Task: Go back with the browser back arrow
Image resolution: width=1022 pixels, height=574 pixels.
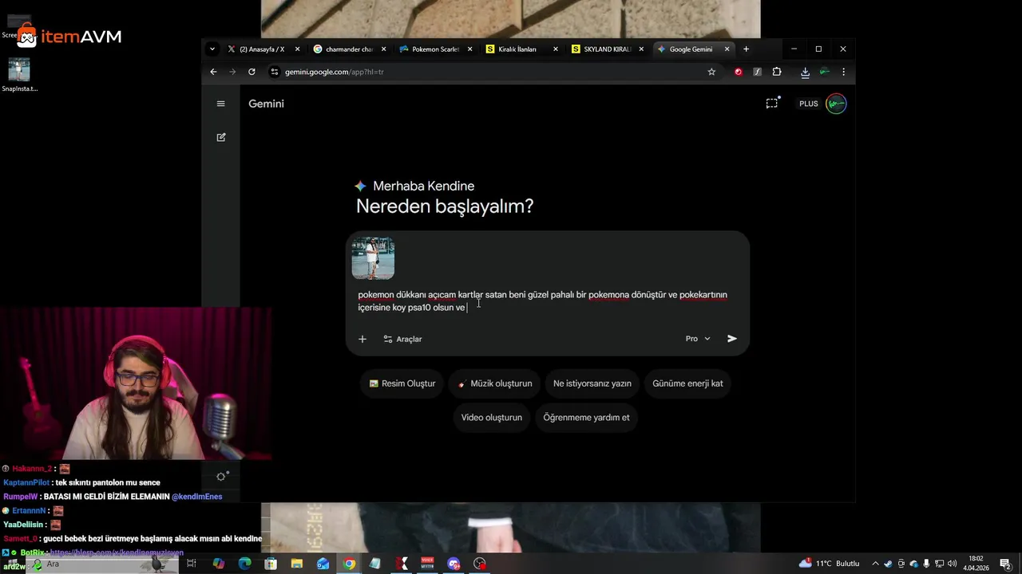Action: click(x=213, y=72)
